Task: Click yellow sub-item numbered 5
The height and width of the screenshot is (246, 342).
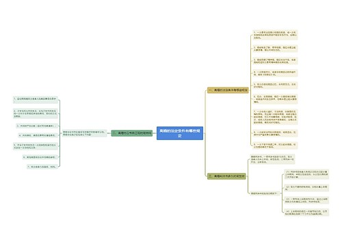Action: 275,85
